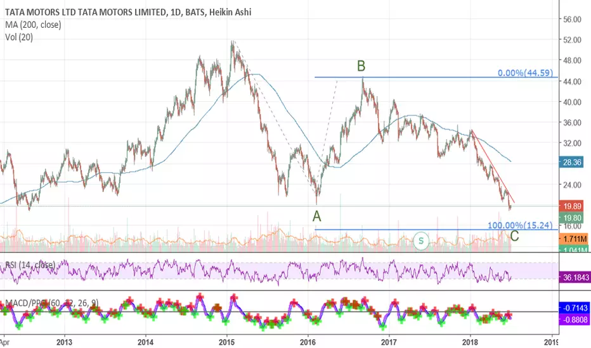Viewport: 591px width, 348px height.
Task: Click the 2017 label on the time axis
Action: [x=389, y=342]
